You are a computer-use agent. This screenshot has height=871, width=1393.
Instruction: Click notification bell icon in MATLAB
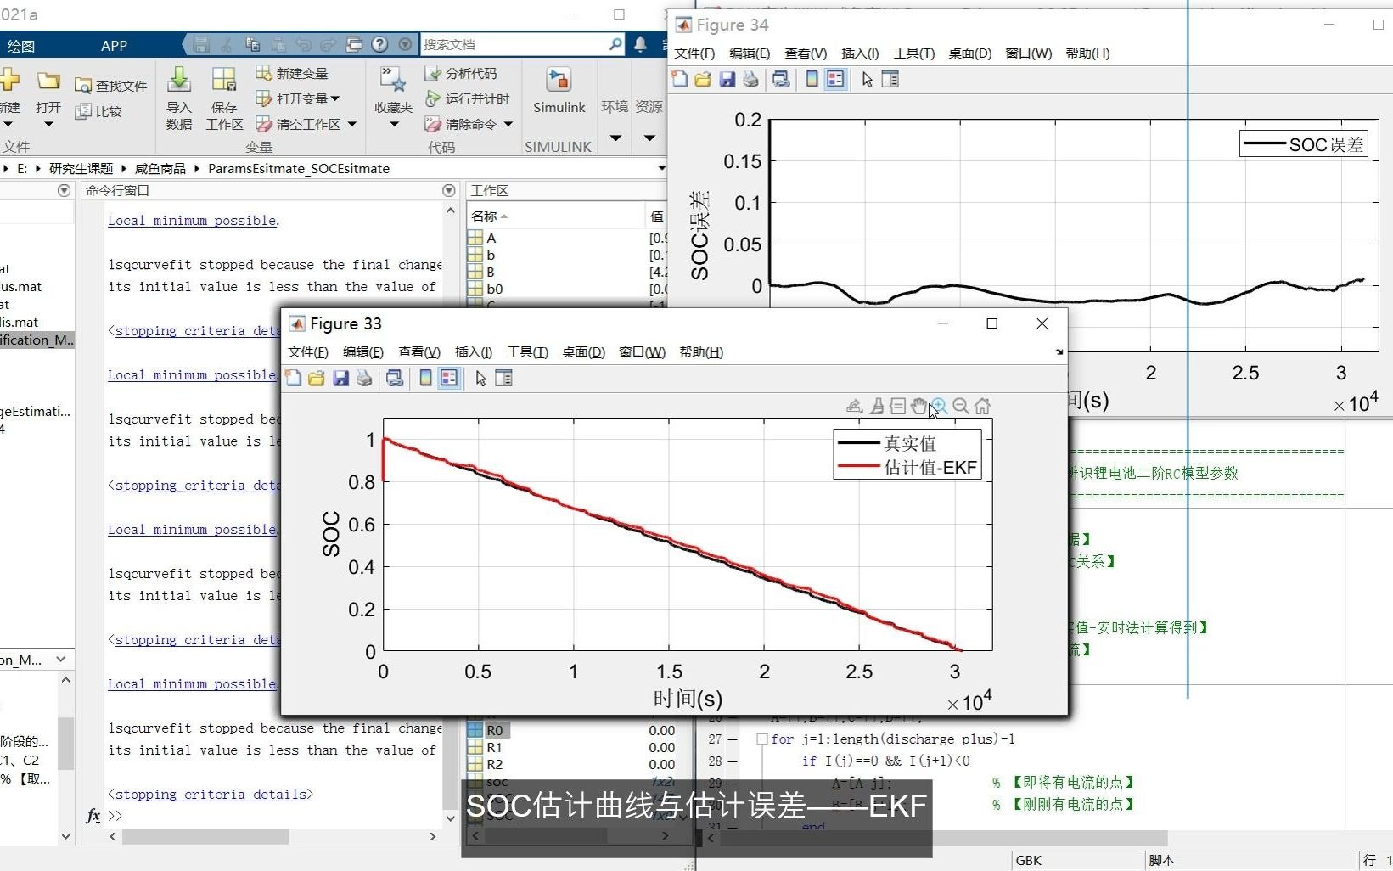(x=640, y=44)
